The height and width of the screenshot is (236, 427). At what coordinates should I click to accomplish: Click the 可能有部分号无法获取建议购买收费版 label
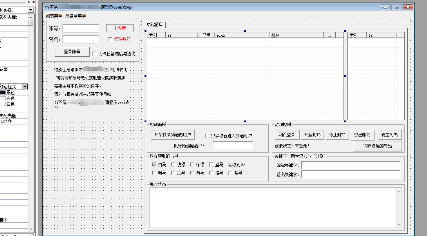click(91, 78)
